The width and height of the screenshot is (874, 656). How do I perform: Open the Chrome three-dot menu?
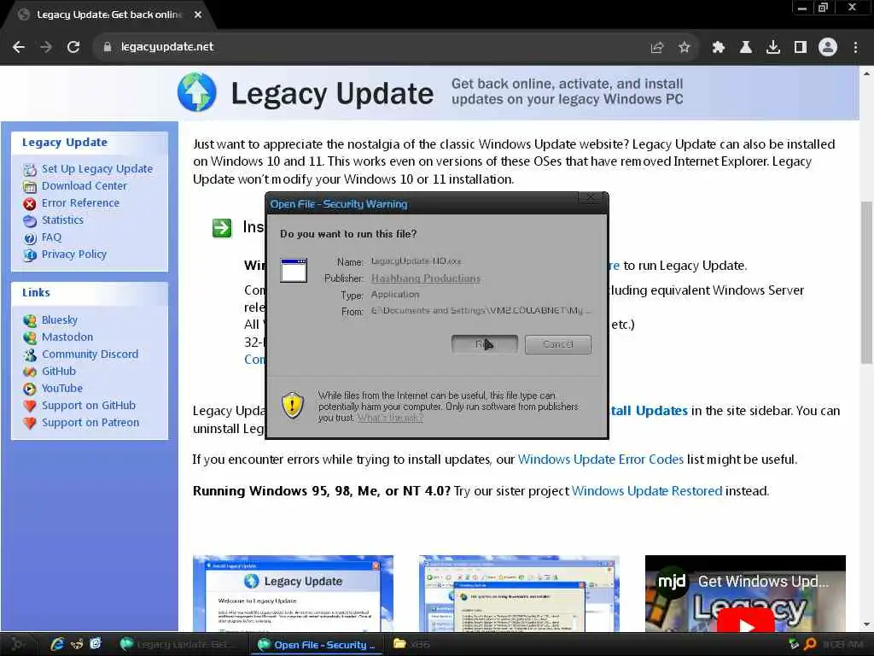(855, 48)
